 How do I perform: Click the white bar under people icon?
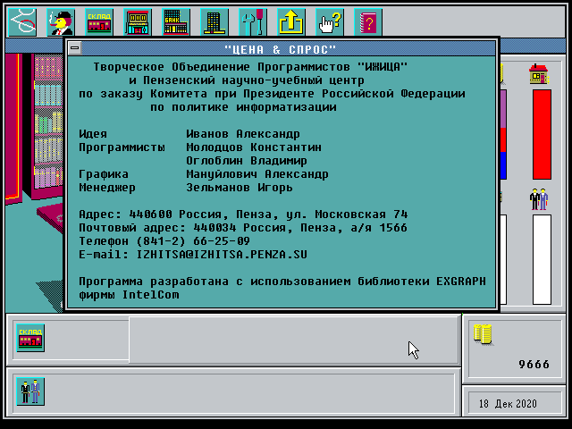542,259
